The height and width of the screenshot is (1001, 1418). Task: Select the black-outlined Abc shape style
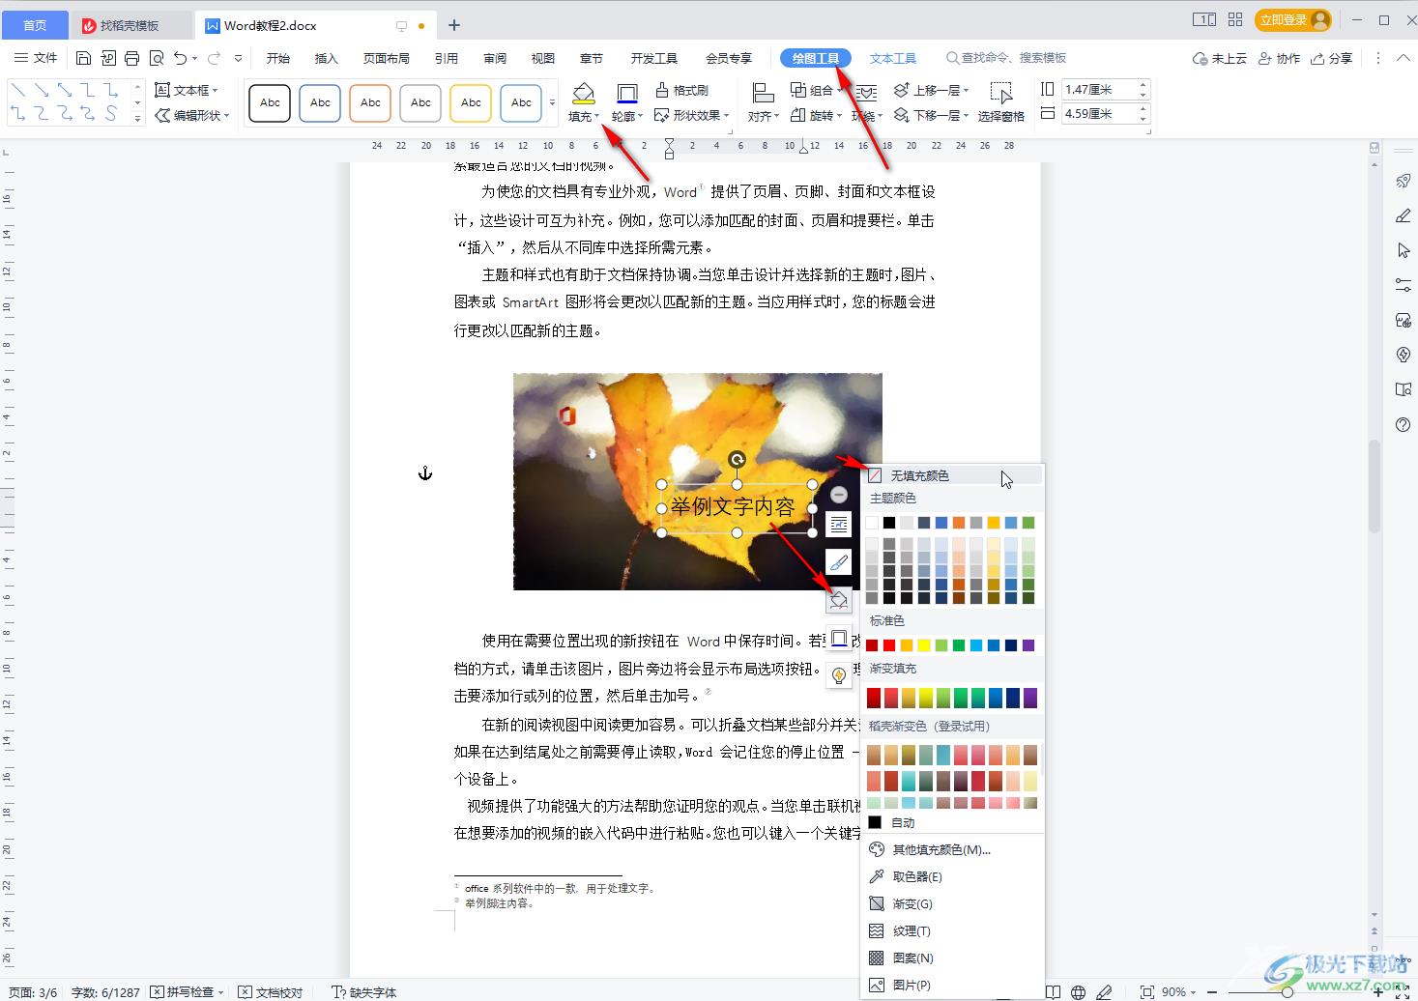point(270,102)
